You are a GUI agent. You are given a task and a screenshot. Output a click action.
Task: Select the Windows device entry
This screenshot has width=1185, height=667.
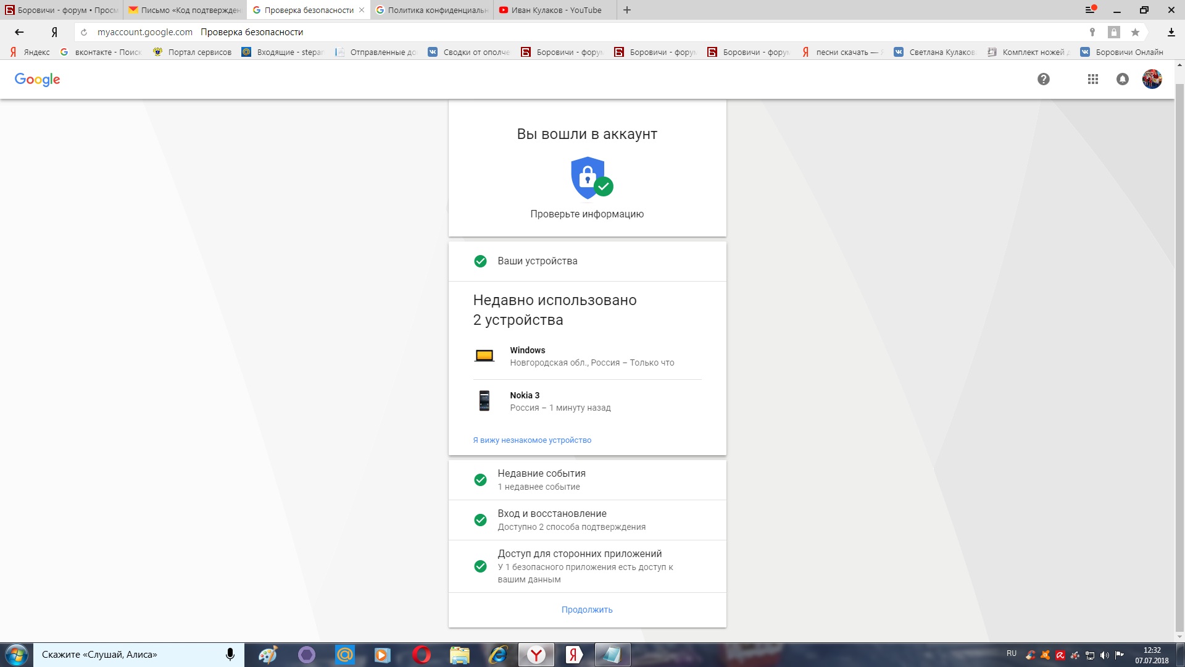pyautogui.click(x=587, y=356)
